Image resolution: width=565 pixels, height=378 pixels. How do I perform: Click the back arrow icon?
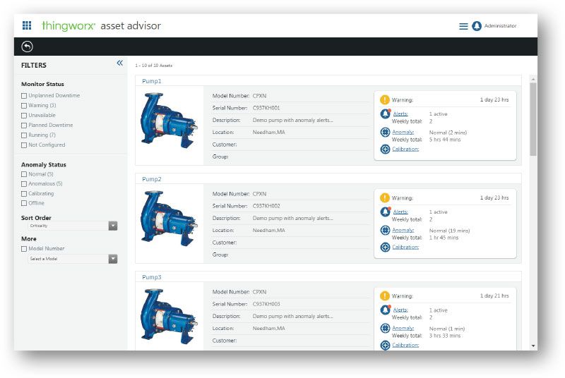(x=27, y=47)
